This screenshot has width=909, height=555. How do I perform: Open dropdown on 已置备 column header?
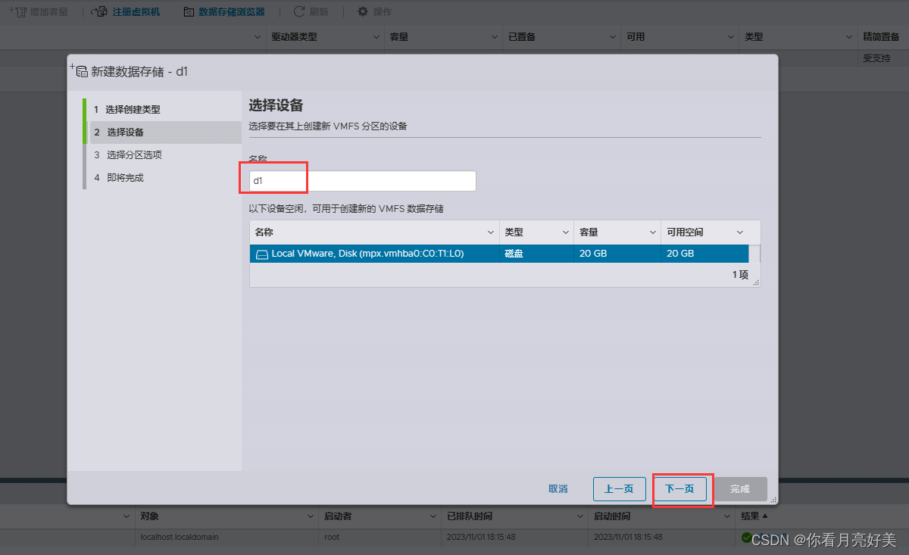[612, 36]
